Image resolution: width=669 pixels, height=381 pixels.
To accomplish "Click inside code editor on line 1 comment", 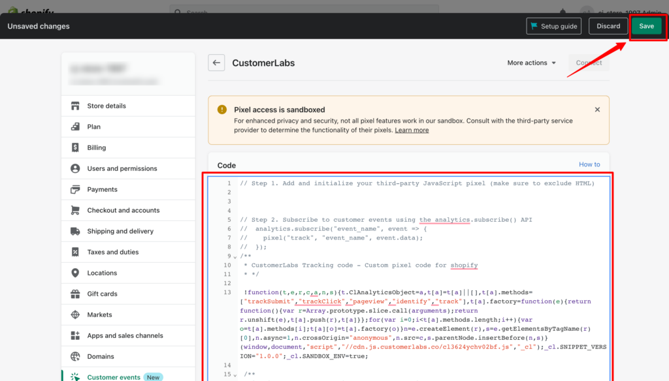I will pos(417,183).
